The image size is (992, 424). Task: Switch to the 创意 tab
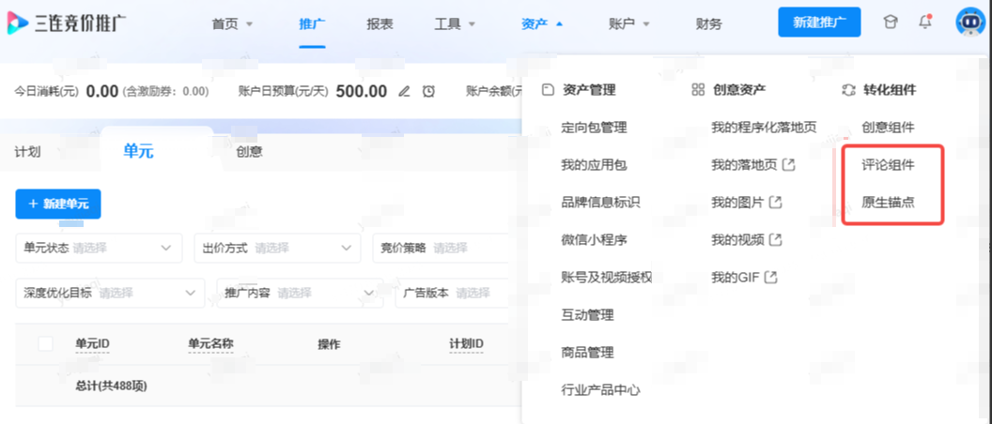tap(249, 152)
